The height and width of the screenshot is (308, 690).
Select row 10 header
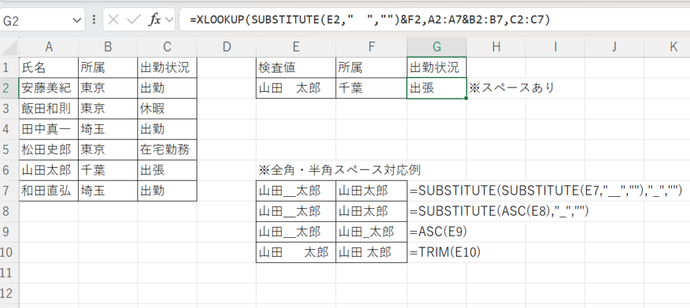pyautogui.click(x=9, y=253)
